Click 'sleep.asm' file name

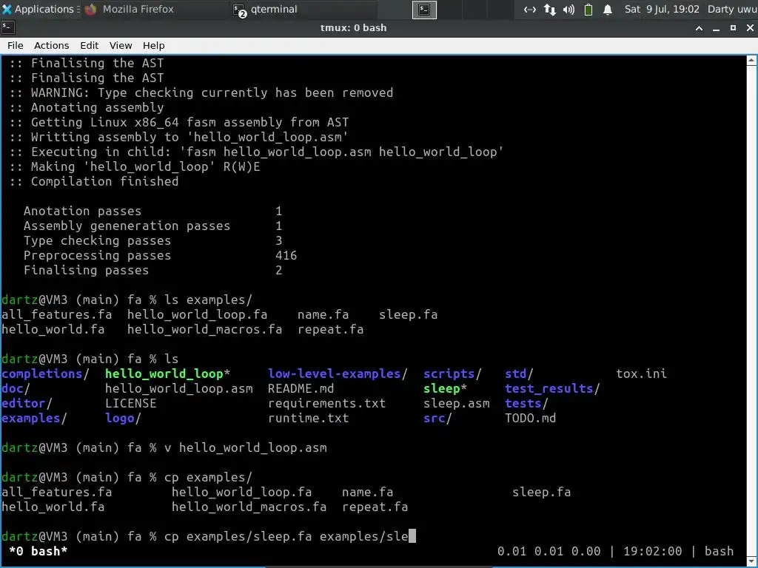[456, 403]
